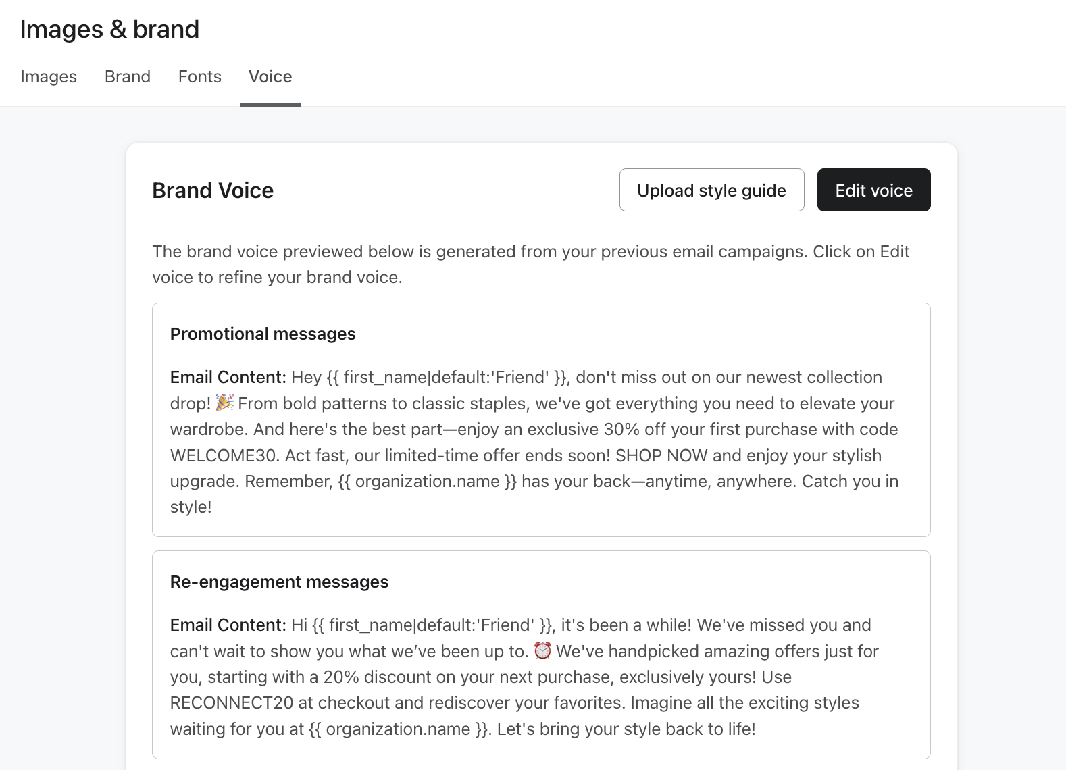Switch to the Images tab

[x=48, y=76]
